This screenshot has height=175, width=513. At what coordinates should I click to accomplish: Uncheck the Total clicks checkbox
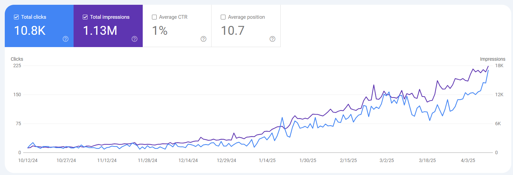point(16,17)
